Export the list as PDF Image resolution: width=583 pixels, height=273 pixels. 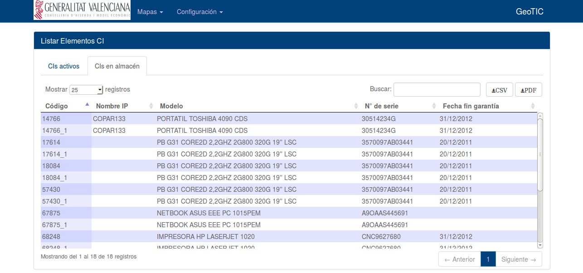coord(528,90)
